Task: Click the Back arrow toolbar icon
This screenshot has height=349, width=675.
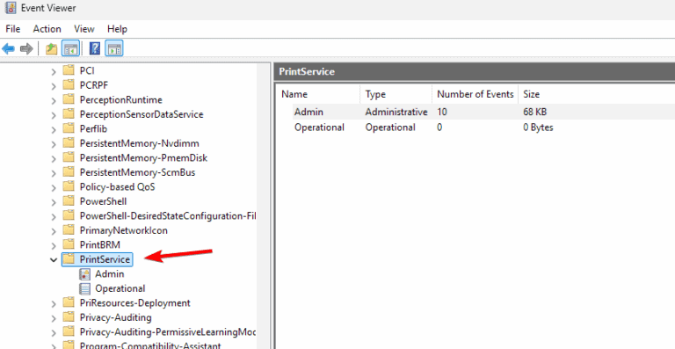Action: (x=8, y=48)
